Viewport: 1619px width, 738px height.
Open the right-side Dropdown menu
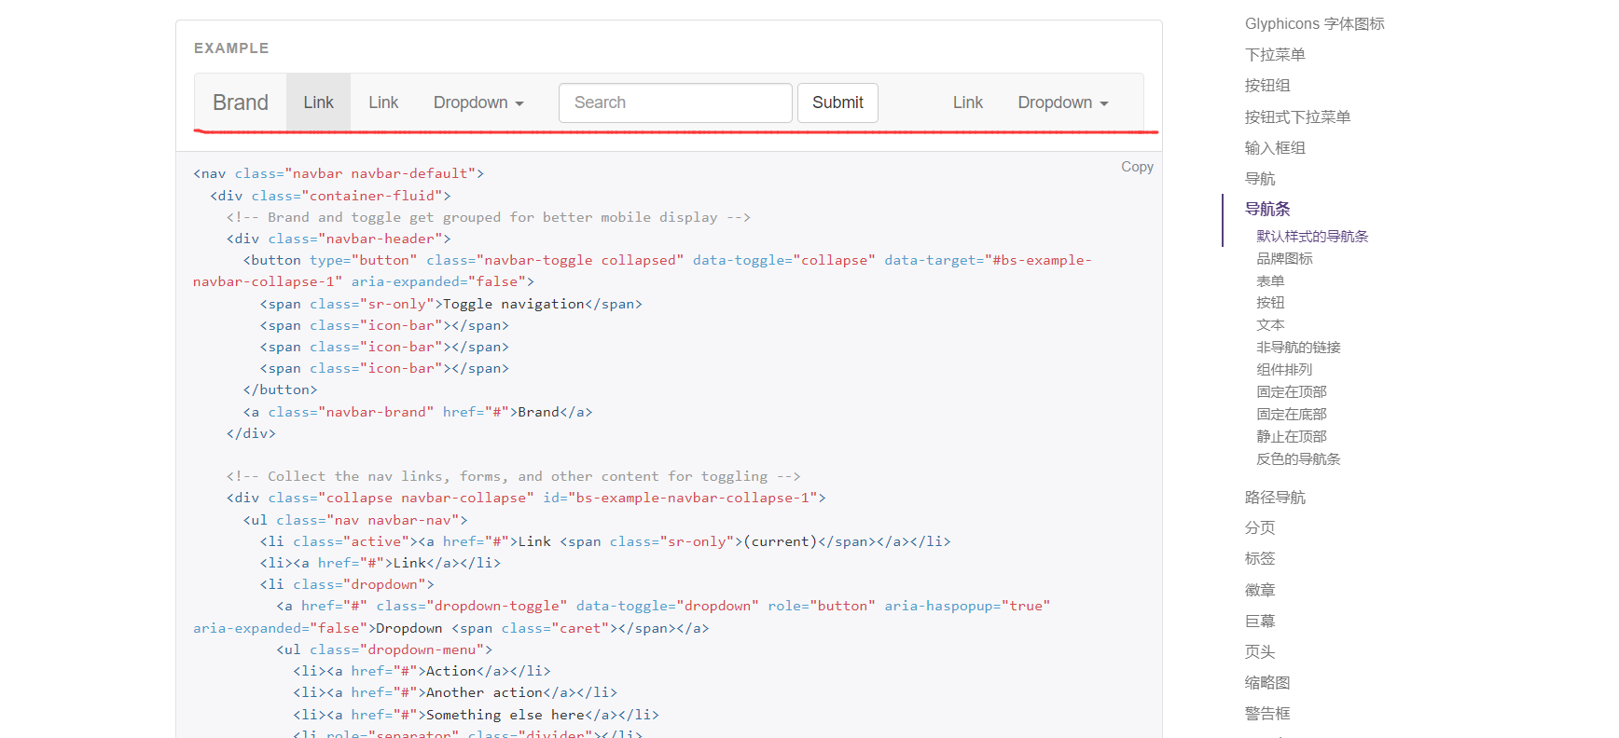pyautogui.click(x=1063, y=102)
